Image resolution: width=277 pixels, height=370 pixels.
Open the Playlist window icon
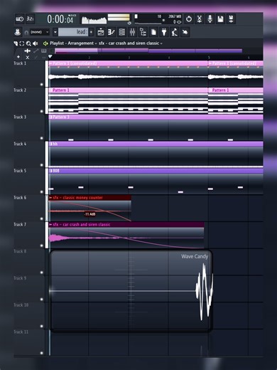point(101,32)
